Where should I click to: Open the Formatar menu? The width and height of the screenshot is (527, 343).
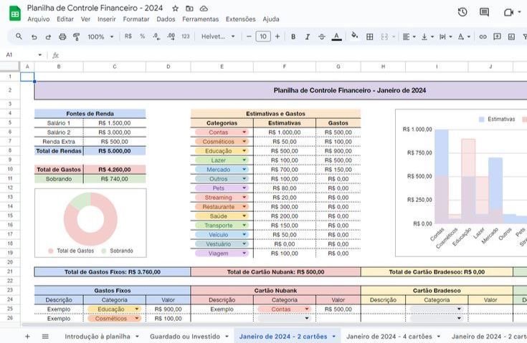coord(136,19)
